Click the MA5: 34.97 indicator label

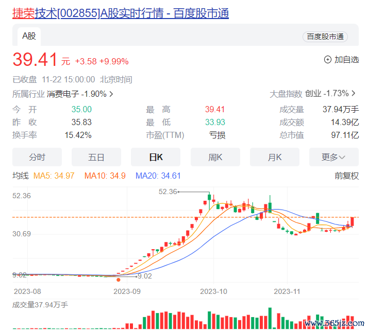click(x=54, y=176)
